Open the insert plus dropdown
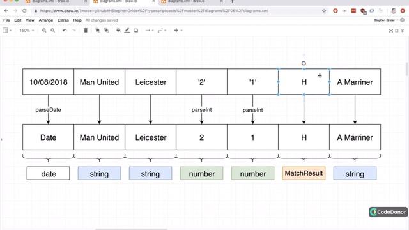This screenshot has width=409, height=230. click(178, 31)
